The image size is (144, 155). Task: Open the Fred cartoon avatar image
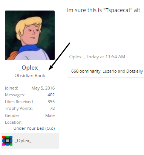click(30, 35)
